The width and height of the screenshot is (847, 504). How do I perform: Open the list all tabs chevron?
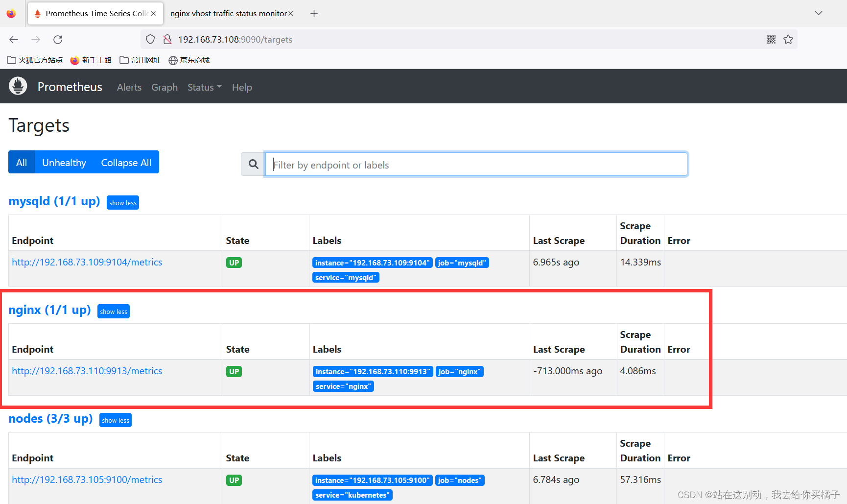tap(819, 13)
